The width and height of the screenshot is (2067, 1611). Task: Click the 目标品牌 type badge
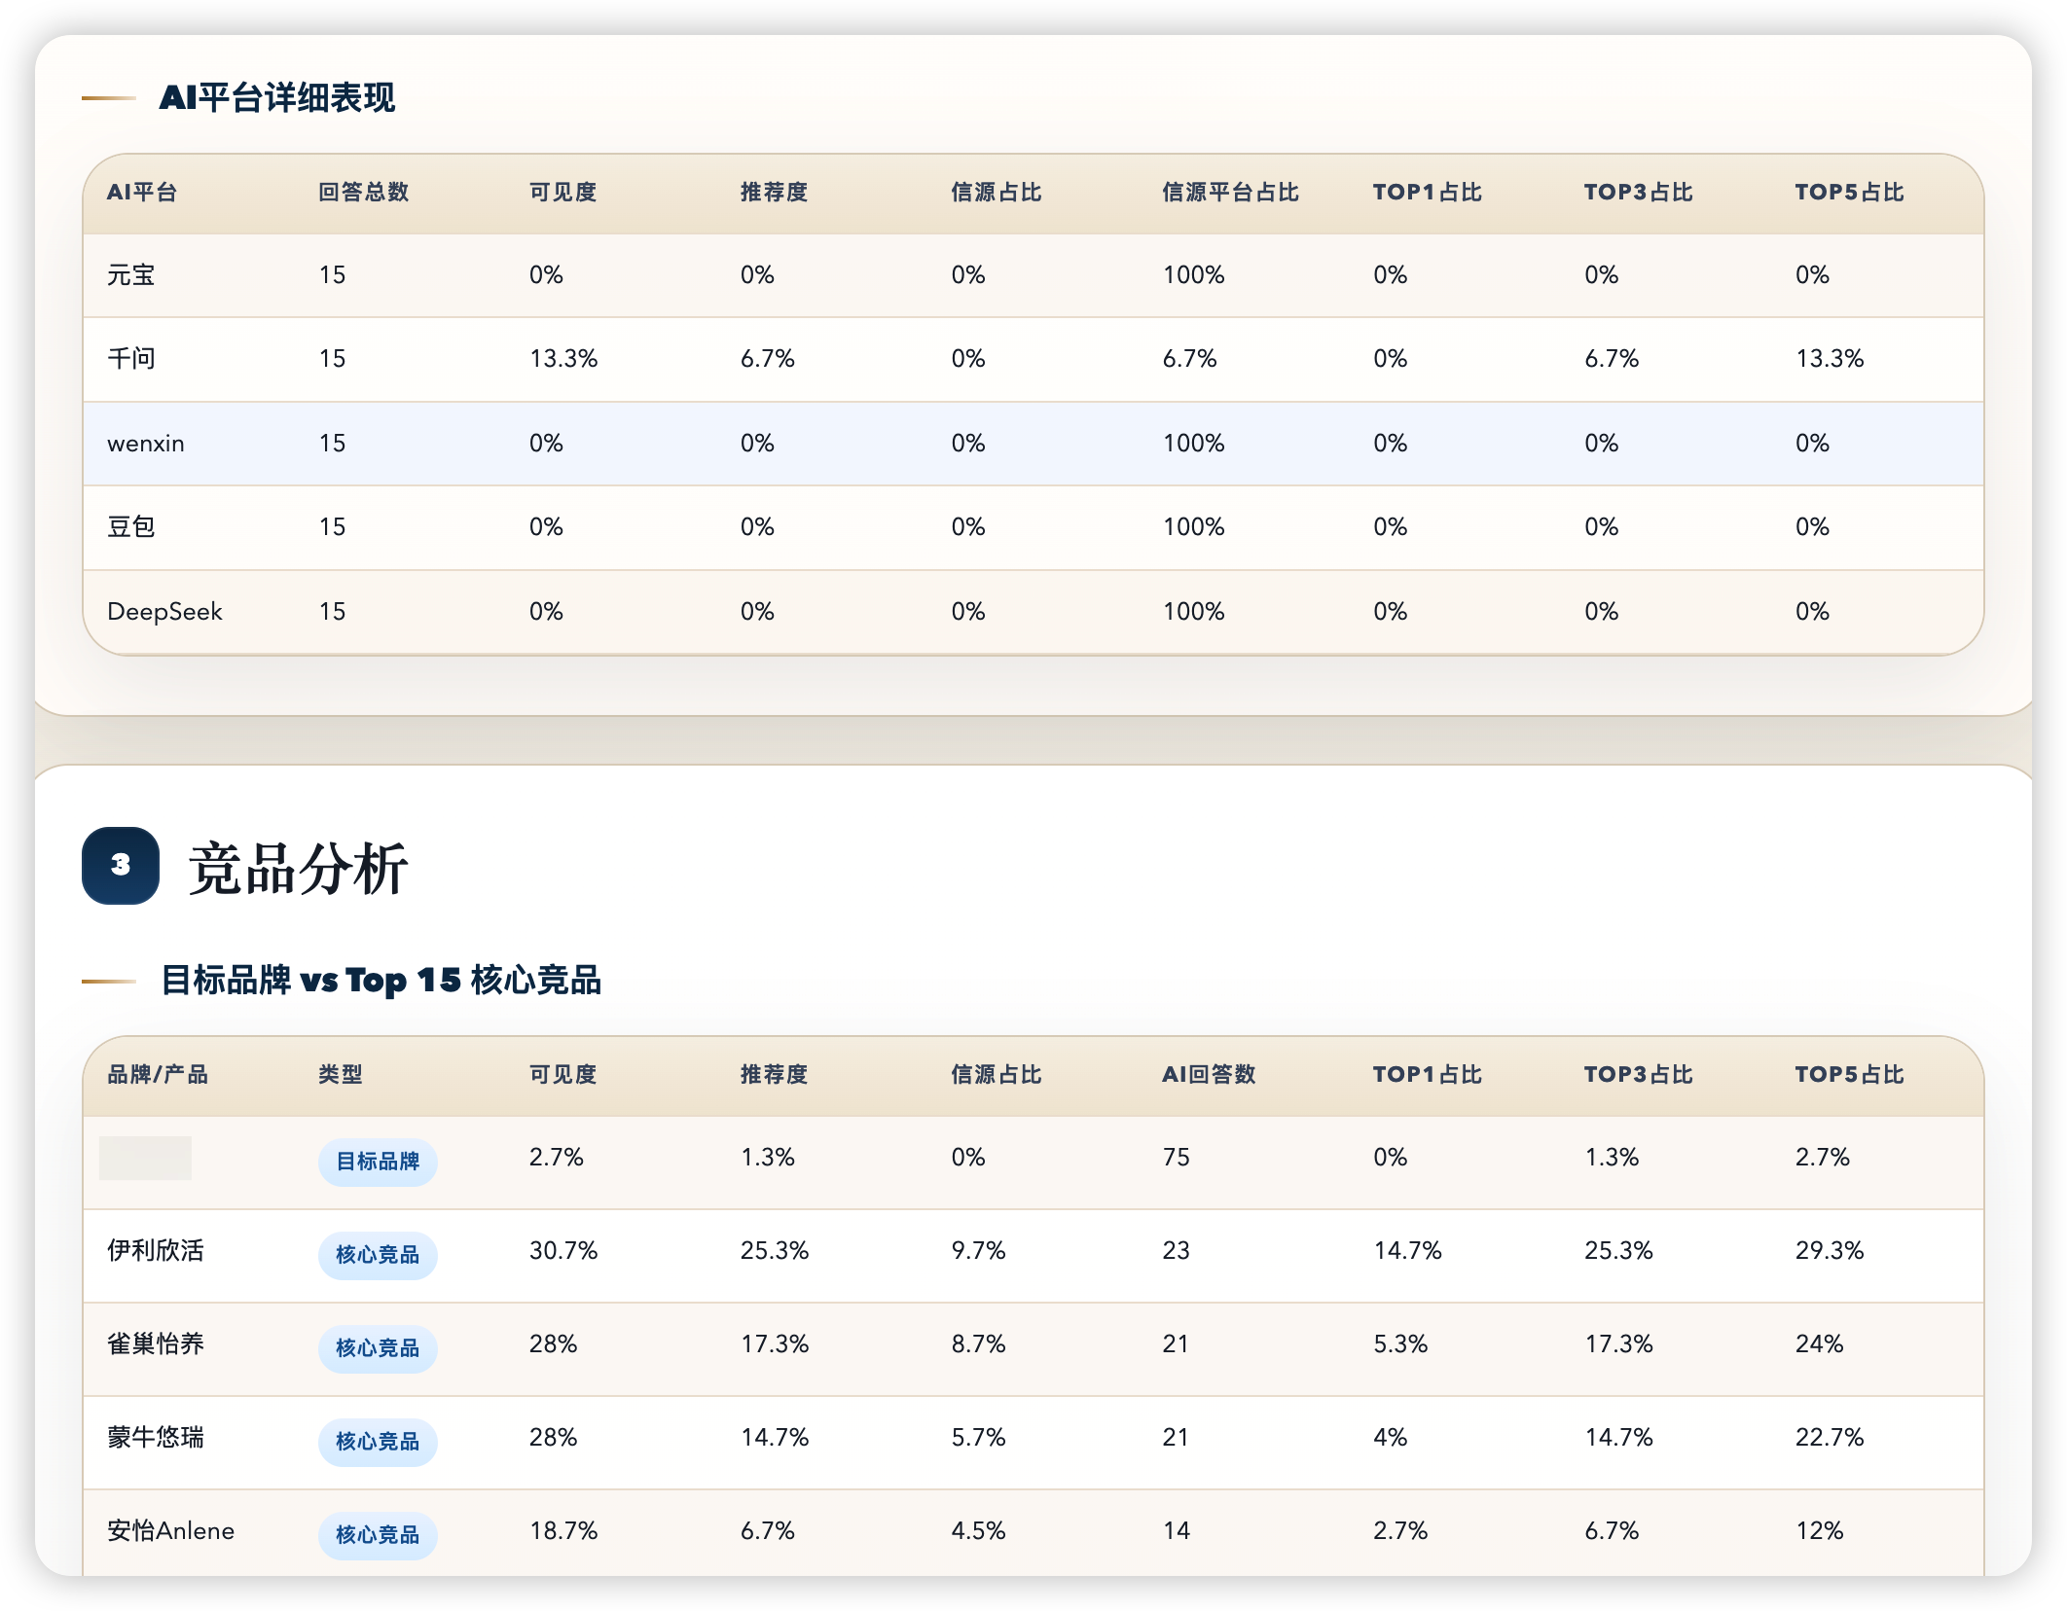click(378, 1161)
